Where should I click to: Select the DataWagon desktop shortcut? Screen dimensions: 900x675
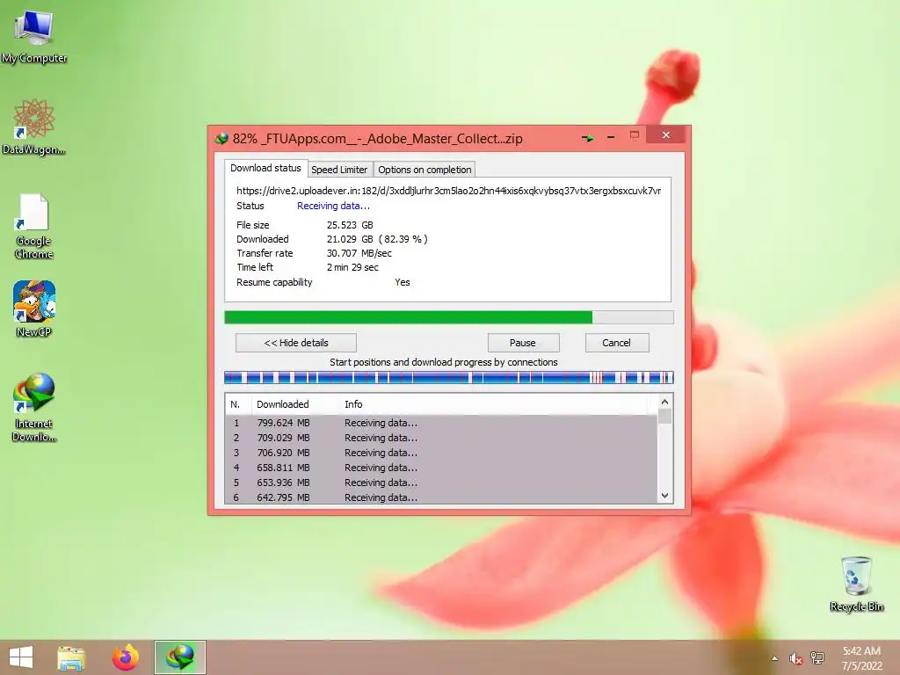[x=34, y=127]
